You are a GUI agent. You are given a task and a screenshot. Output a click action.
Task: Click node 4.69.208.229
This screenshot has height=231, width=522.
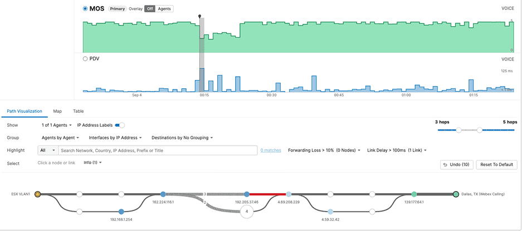289,194
